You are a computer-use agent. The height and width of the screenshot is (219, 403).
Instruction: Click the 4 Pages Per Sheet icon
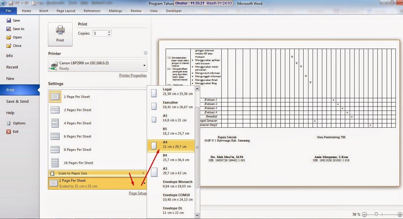55,123
